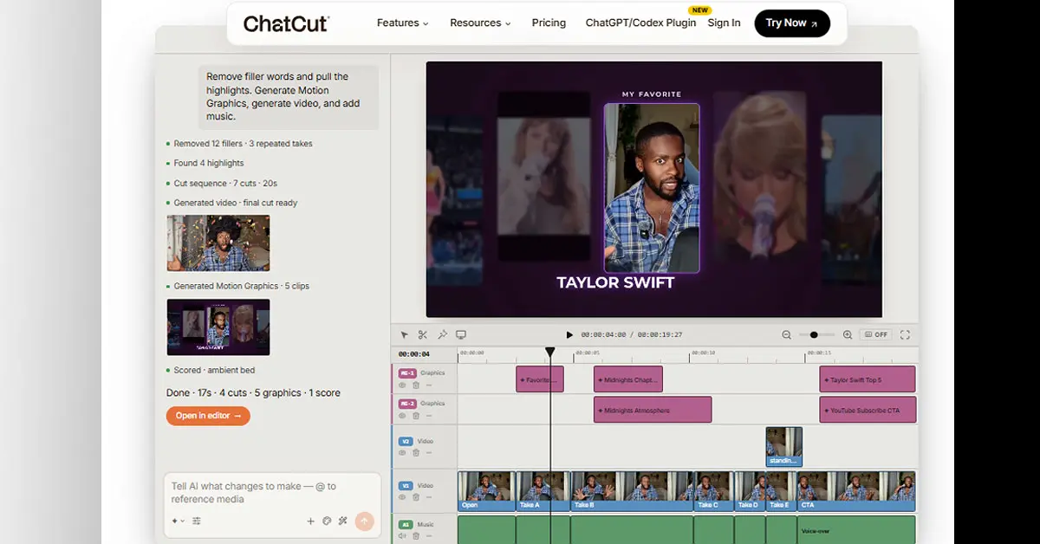Delete the MG-1 Graphics track
1040x544 pixels.
coord(416,385)
